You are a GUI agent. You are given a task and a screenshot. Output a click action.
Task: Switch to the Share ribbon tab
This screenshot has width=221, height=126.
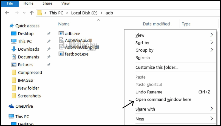(x=47, y=4)
